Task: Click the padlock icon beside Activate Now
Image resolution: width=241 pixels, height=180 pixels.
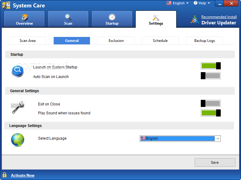Action: (5, 175)
